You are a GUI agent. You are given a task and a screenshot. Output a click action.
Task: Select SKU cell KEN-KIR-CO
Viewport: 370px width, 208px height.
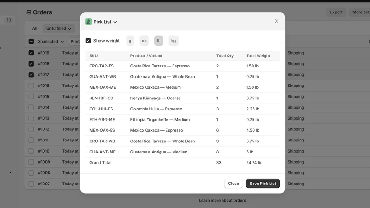pos(101,98)
